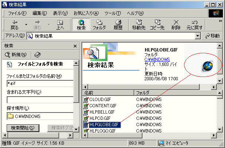Click the 新規(N) new search button
The width and height of the screenshot is (225, 148).
tap(16, 55)
